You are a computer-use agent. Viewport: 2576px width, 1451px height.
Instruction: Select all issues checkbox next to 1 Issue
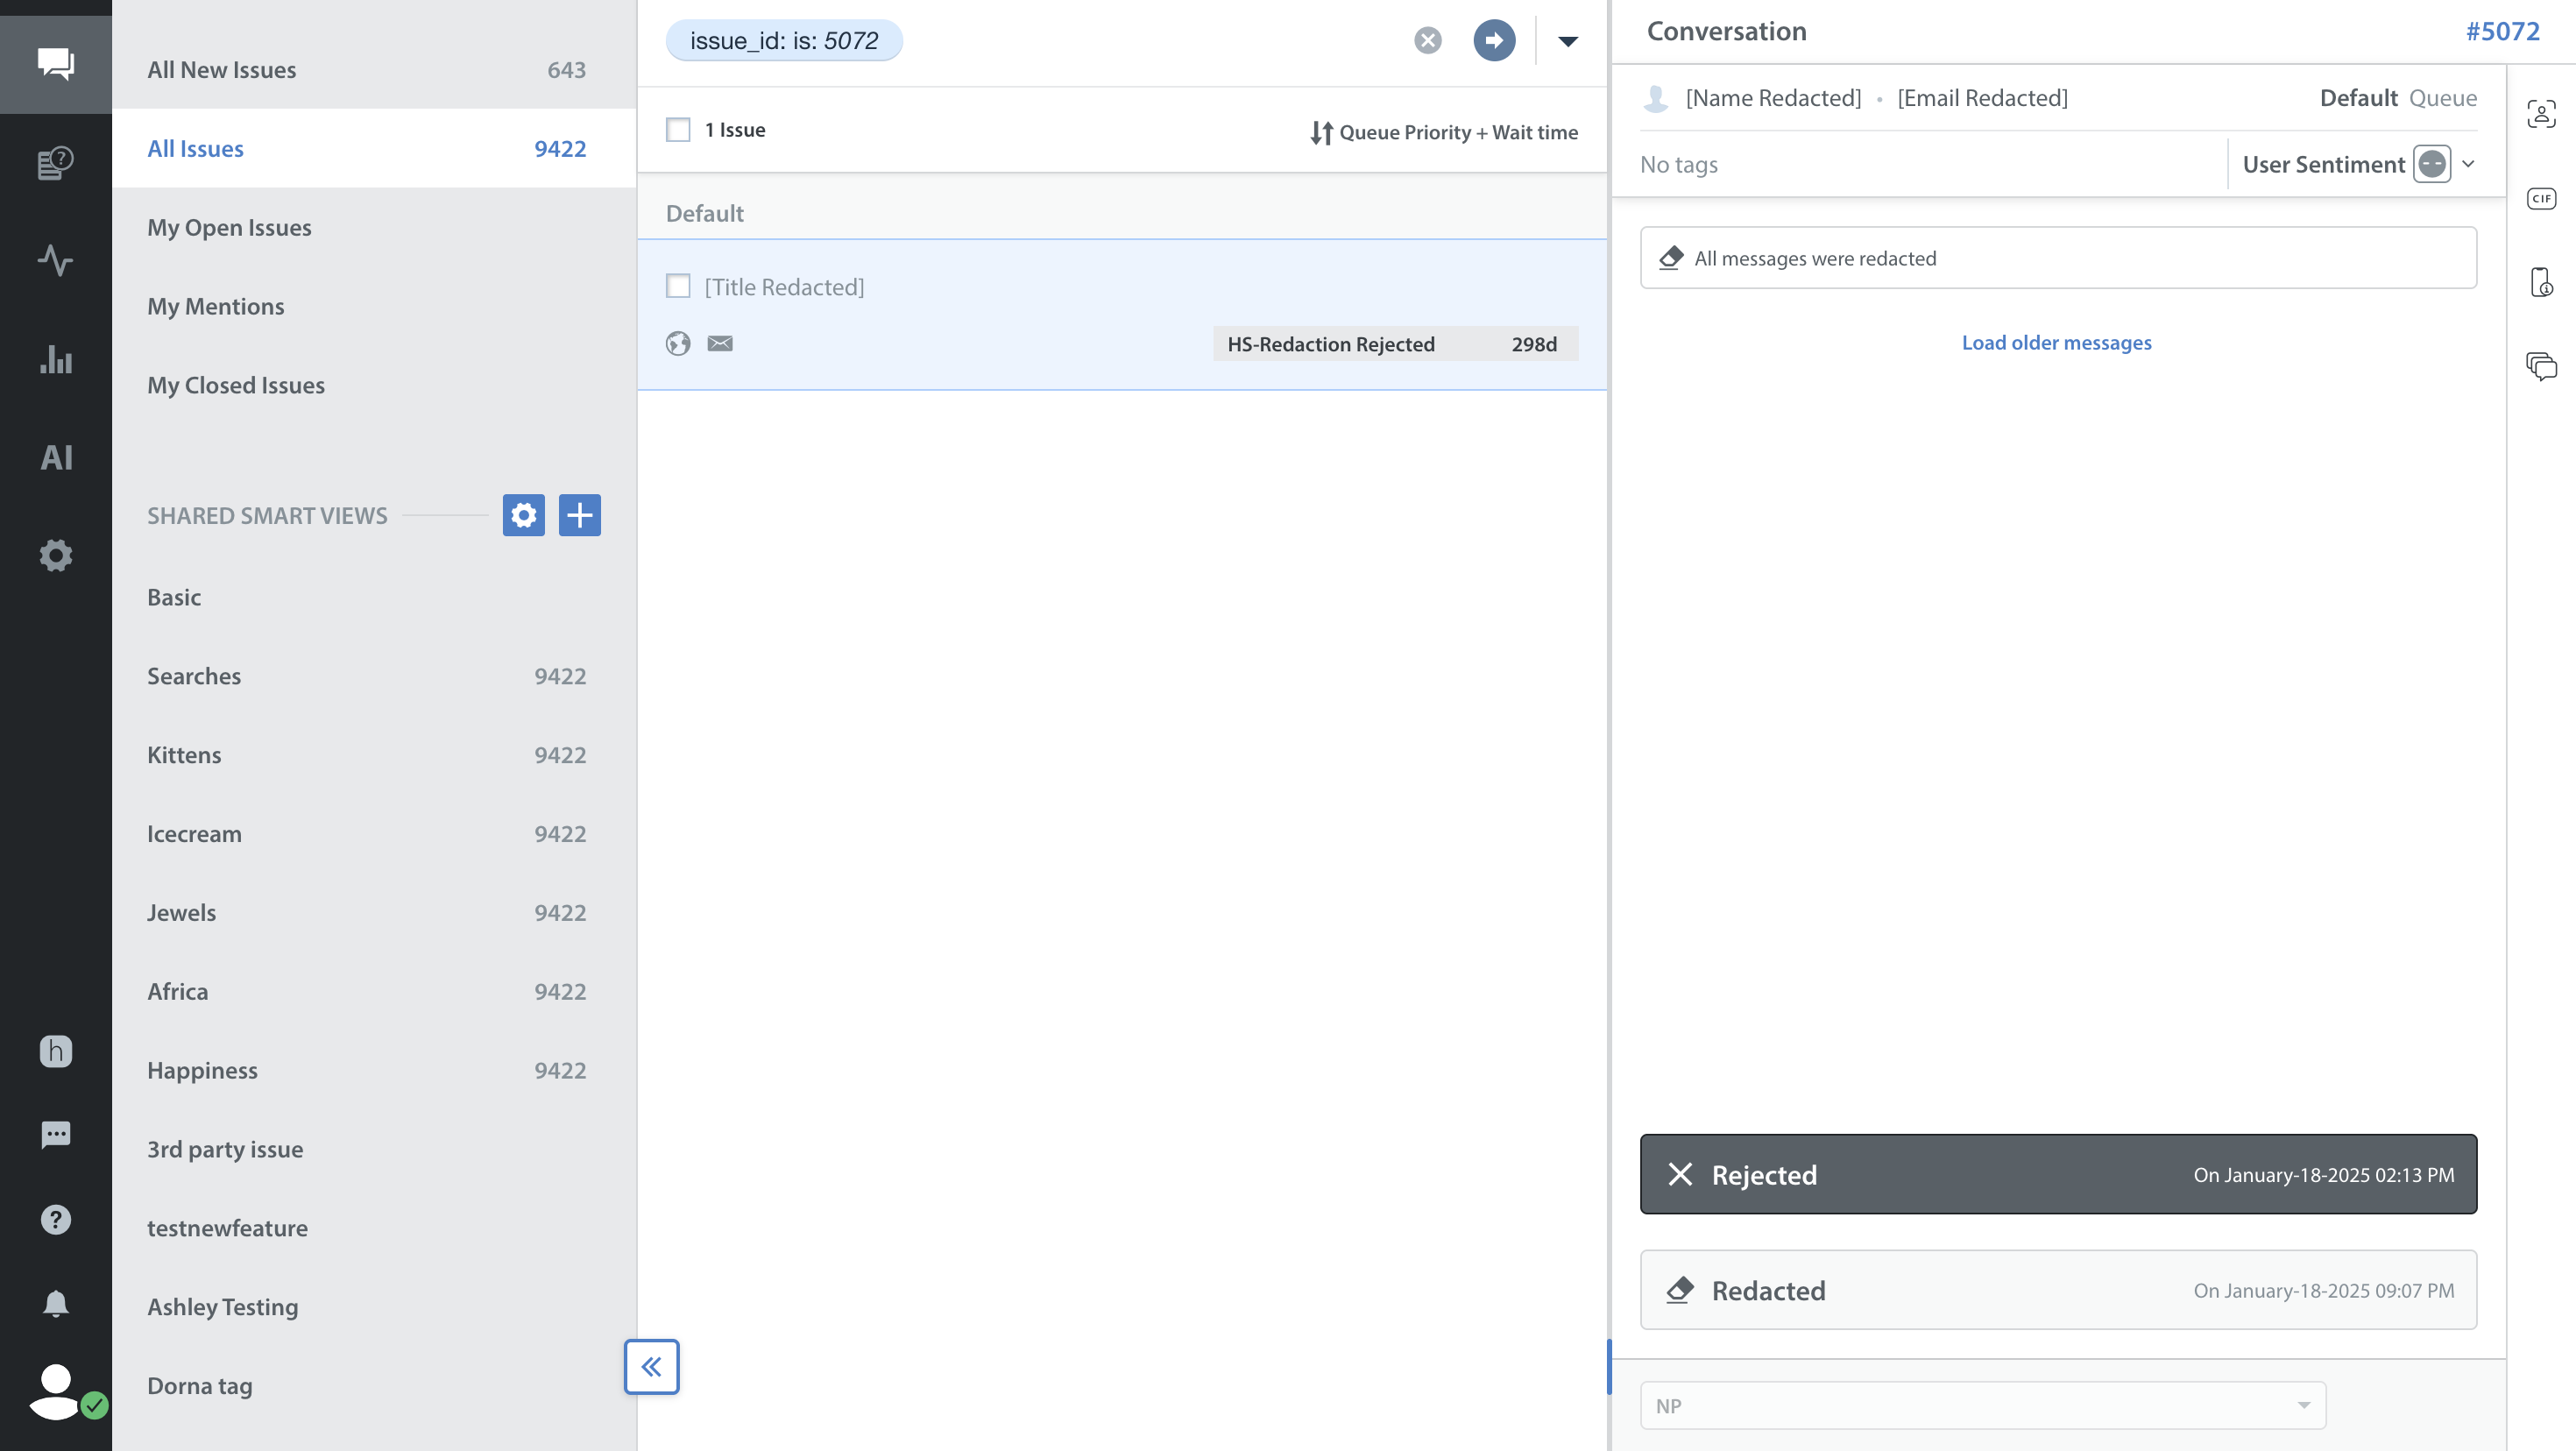point(678,130)
